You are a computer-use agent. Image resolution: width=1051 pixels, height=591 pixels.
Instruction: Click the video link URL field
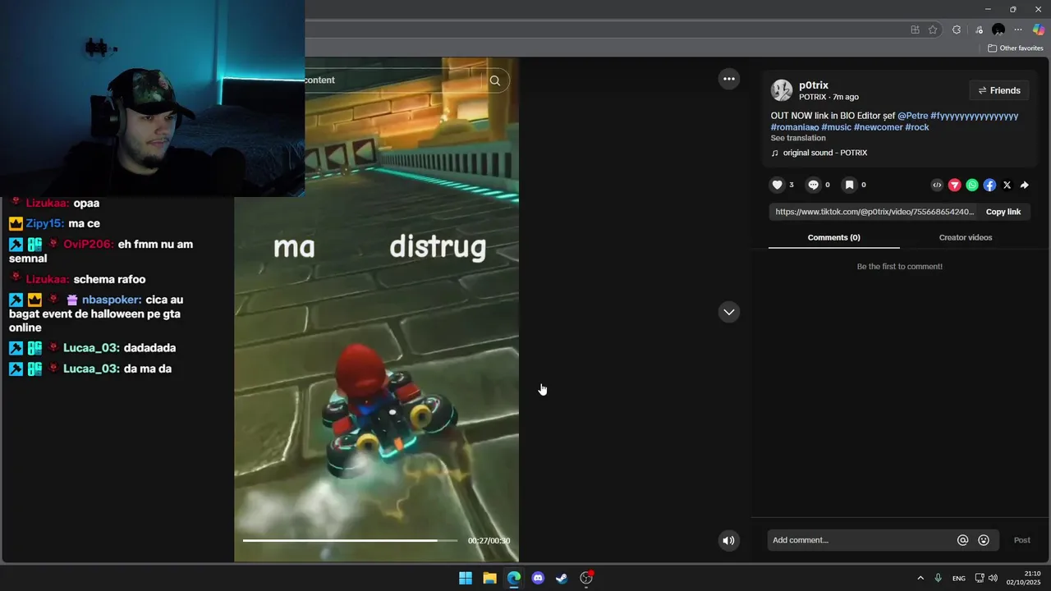click(874, 212)
